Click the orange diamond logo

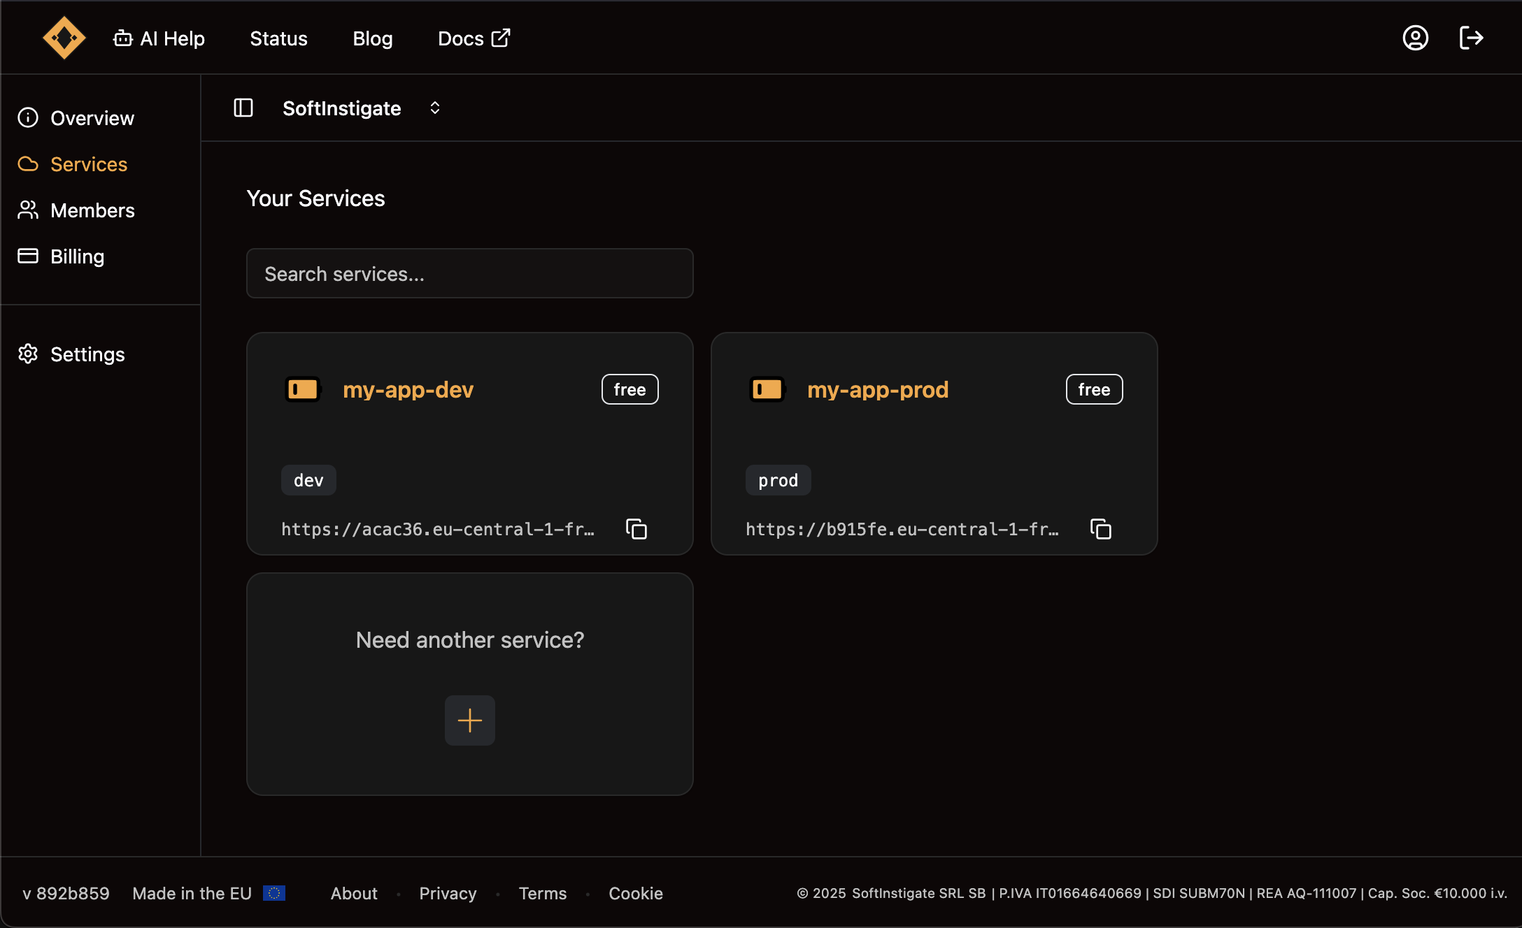tap(64, 38)
